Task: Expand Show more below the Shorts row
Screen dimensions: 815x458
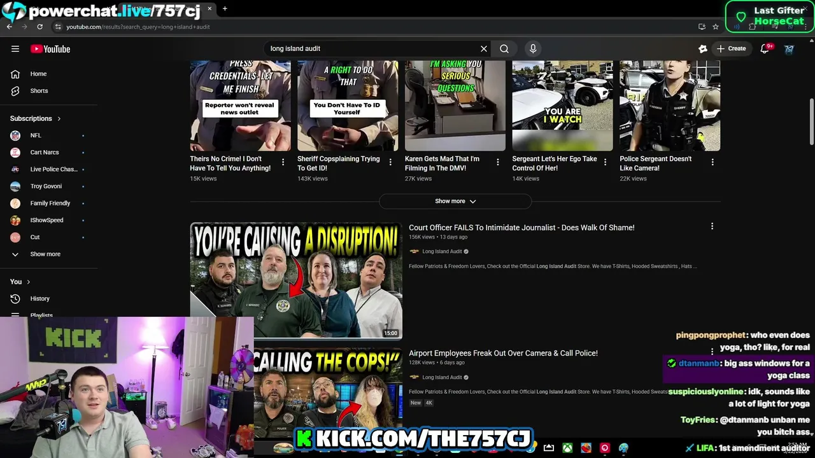Action: [x=455, y=201]
